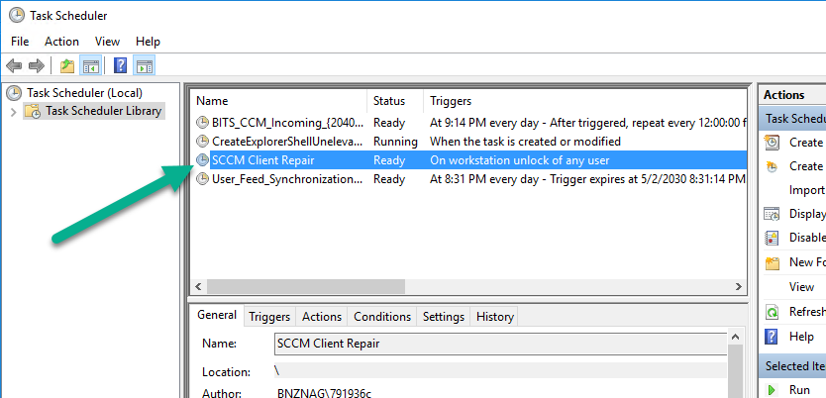Click 'On workstation unlock of any user' trigger
The width and height of the screenshot is (826, 398).
coord(519,160)
